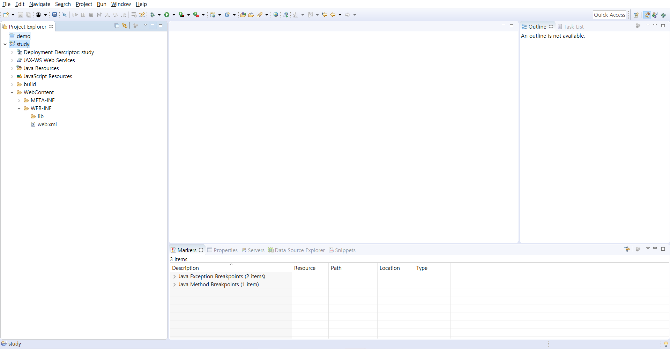The width and height of the screenshot is (670, 349).
Task: Close the Project Explorer tab
Action: (x=51, y=26)
